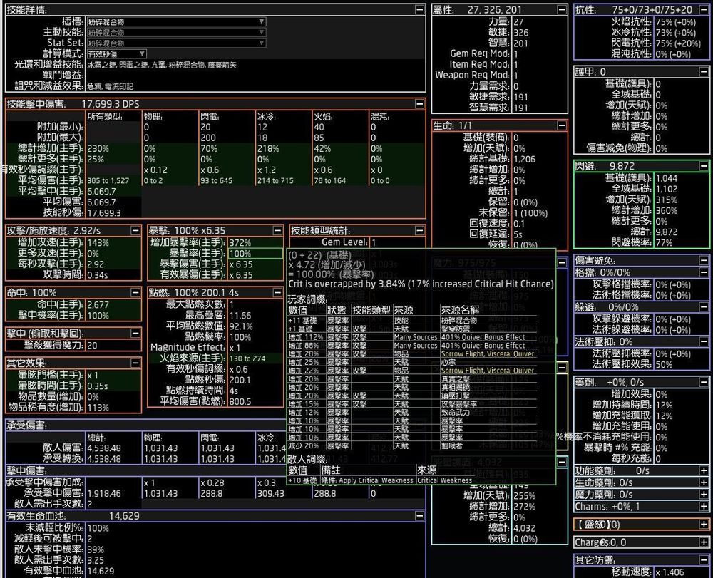Collapse the 生命 panel
This screenshot has width=713, height=578.
tap(561, 125)
